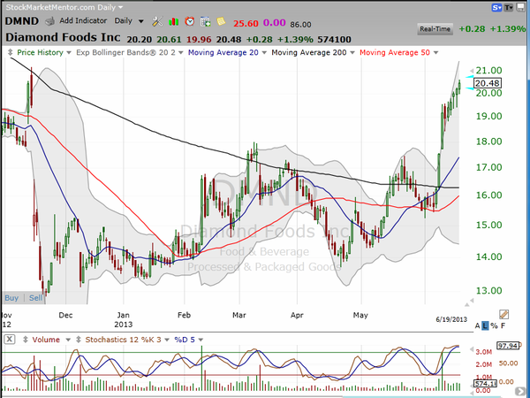Click the print chart icon beside DMND
This screenshot has height=398, width=530.
point(50,21)
